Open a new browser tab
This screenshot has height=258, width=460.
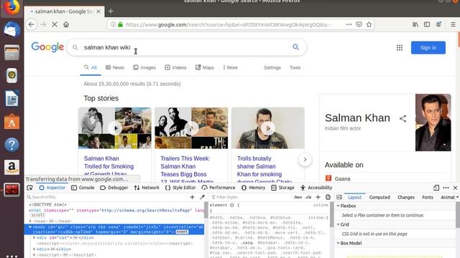pos(111,11)
